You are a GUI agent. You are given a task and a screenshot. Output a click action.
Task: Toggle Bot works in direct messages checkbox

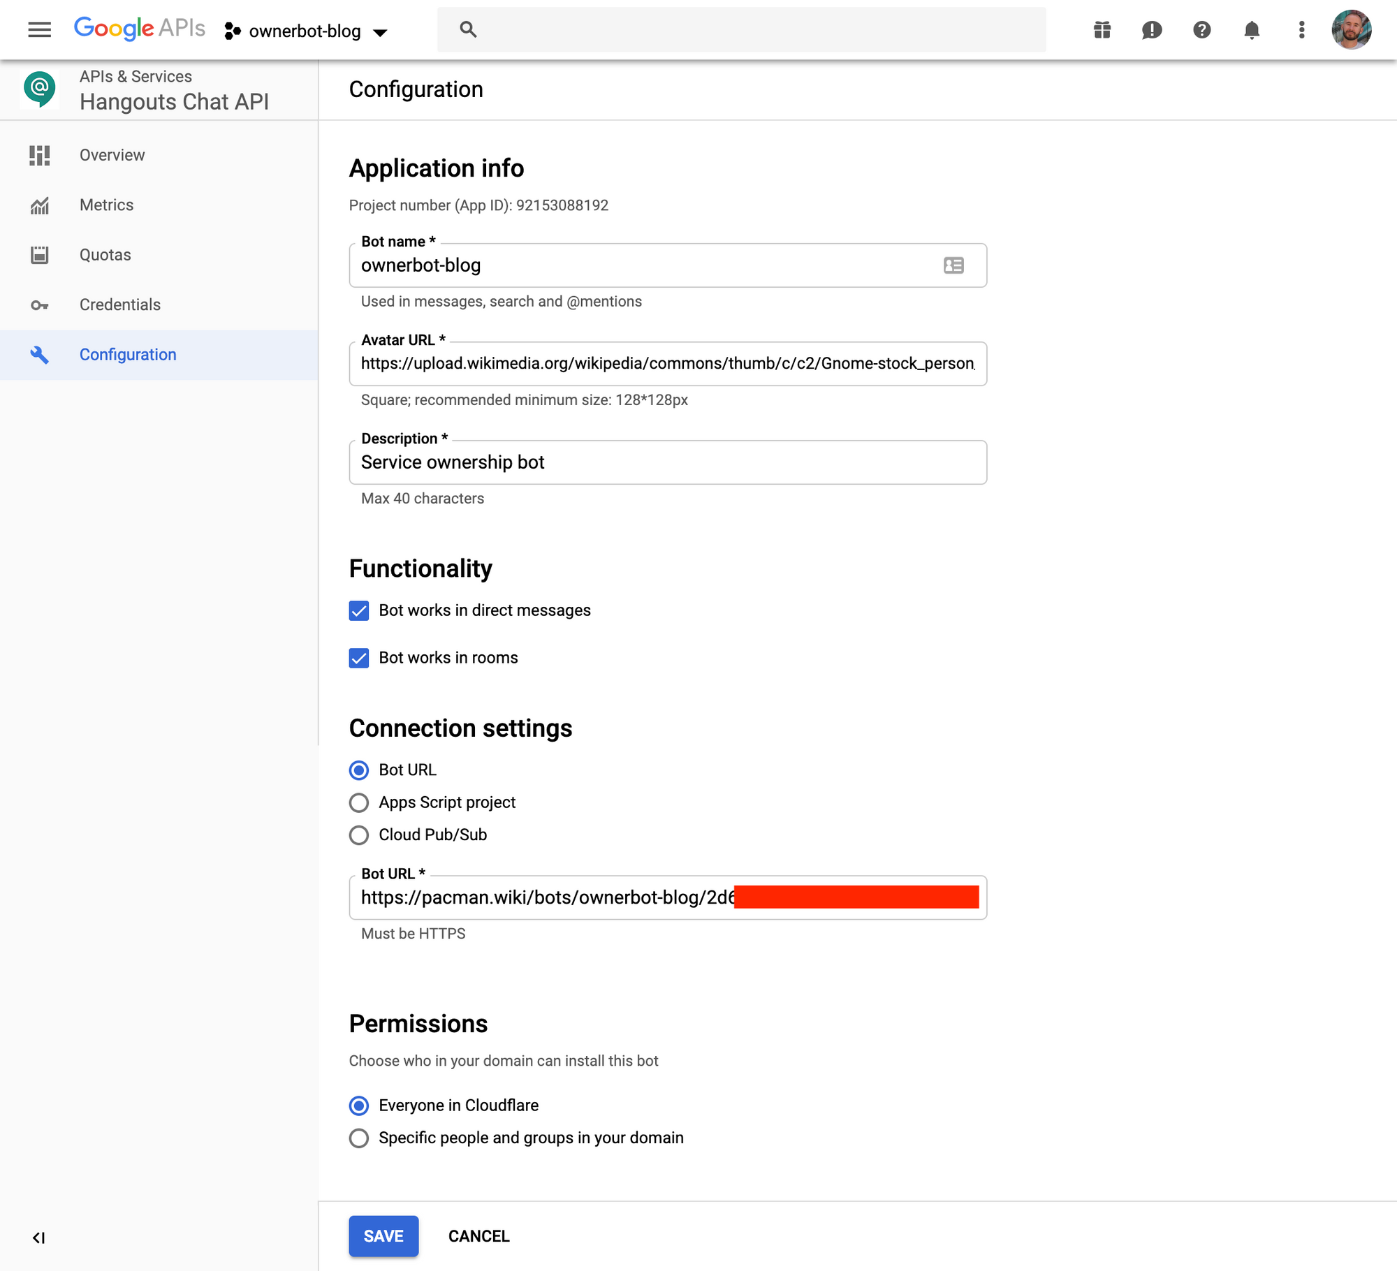click(359, 611)
